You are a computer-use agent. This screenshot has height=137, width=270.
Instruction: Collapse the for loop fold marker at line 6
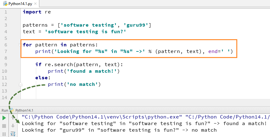20,45
